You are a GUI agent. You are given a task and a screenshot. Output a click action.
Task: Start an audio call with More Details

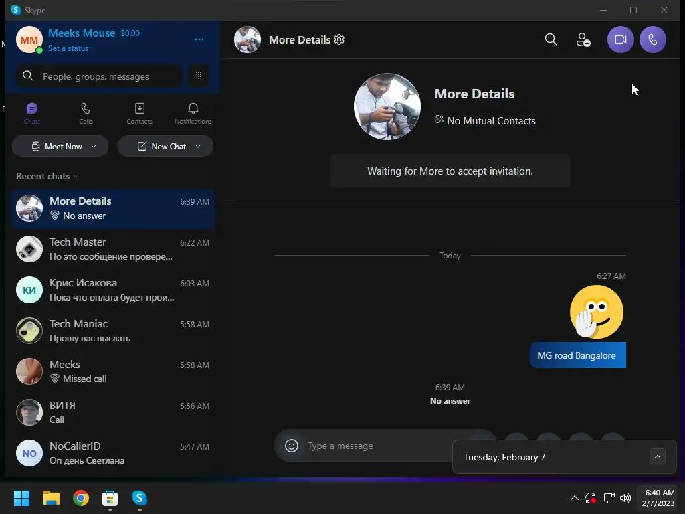(653, 39)
